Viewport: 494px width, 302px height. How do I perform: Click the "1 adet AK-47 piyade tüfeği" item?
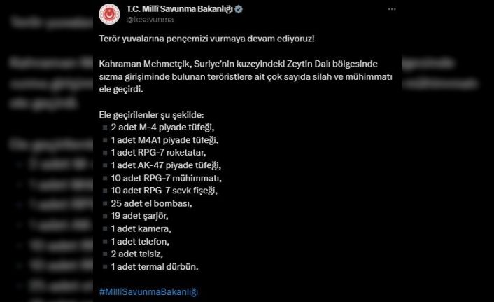[x=165, y=165]
